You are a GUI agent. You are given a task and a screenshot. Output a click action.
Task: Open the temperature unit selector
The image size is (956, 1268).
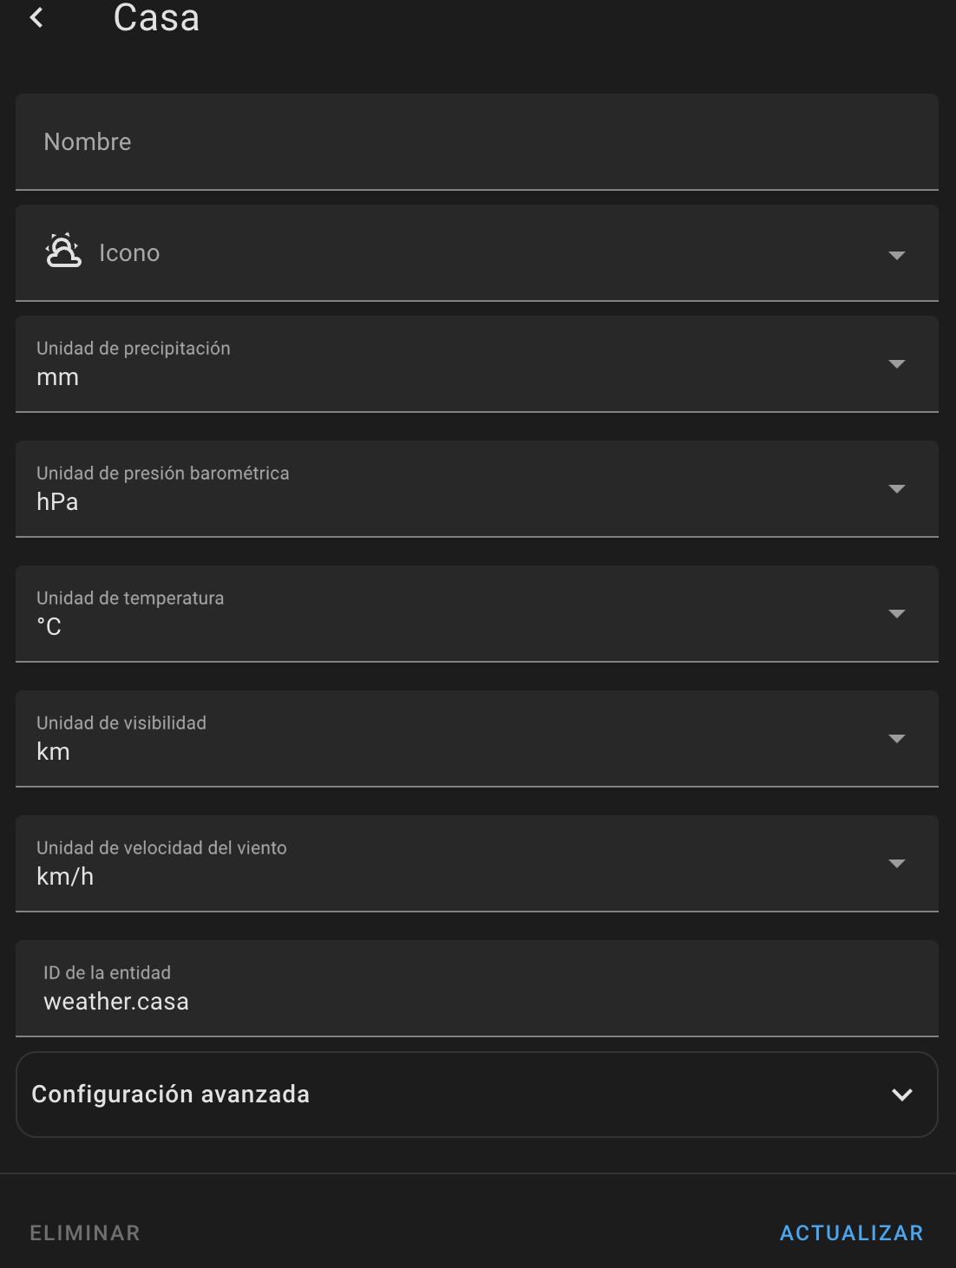coord(895,613)
